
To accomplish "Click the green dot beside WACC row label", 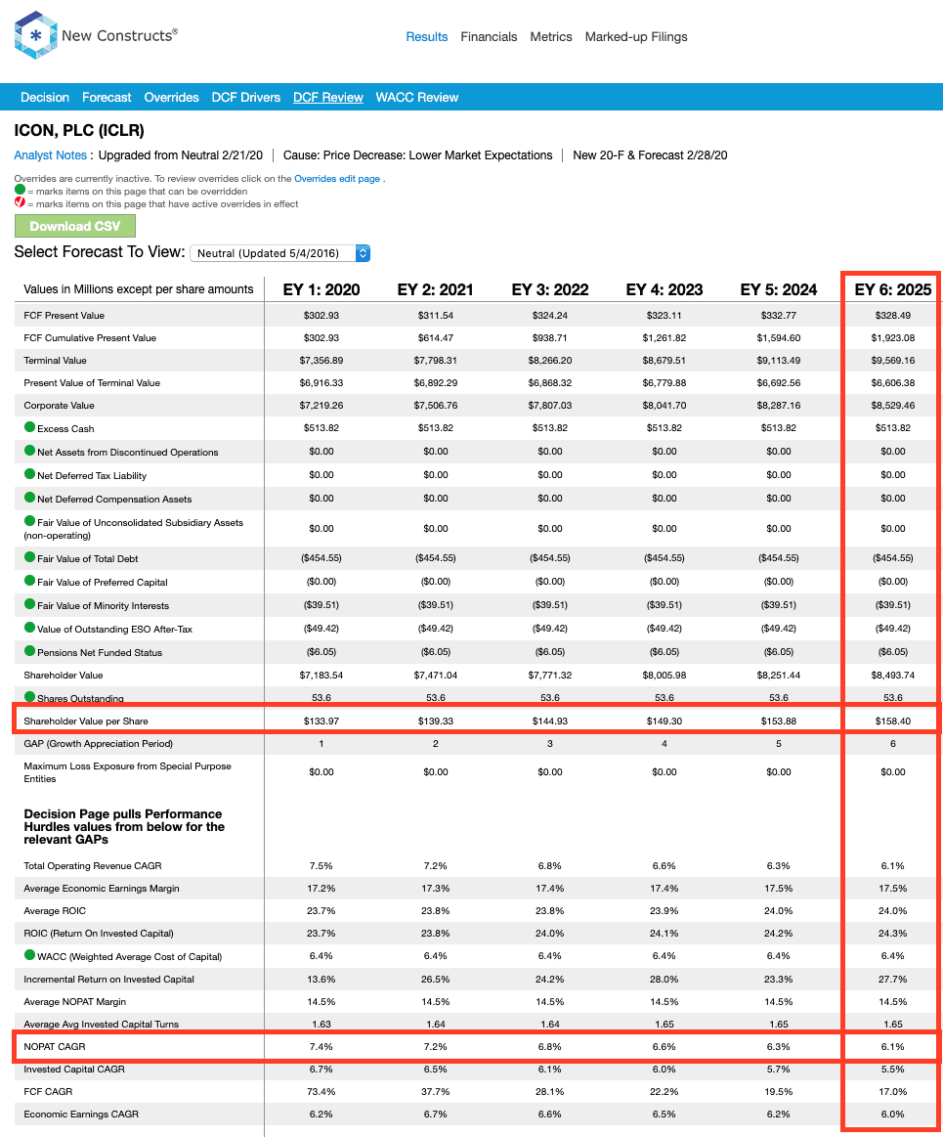I will click(29, 955).
